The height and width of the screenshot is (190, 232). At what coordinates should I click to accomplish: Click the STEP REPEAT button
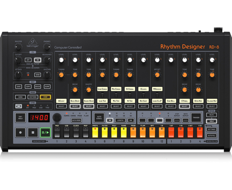pos(177,120)
